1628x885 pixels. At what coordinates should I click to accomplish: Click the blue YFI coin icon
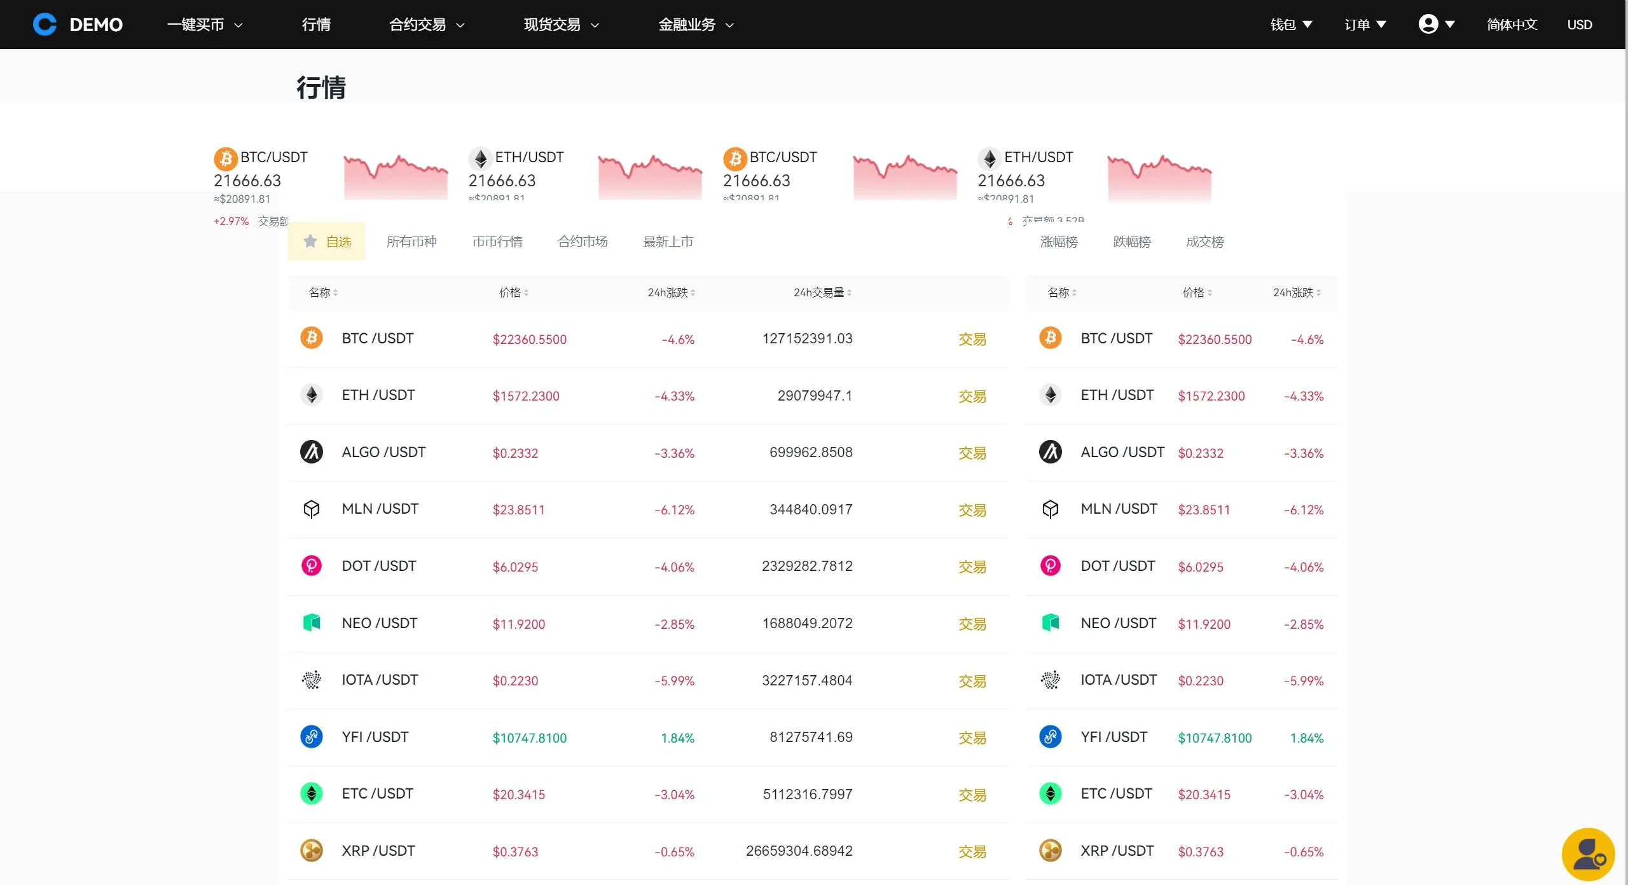click(x=311, y=737)
